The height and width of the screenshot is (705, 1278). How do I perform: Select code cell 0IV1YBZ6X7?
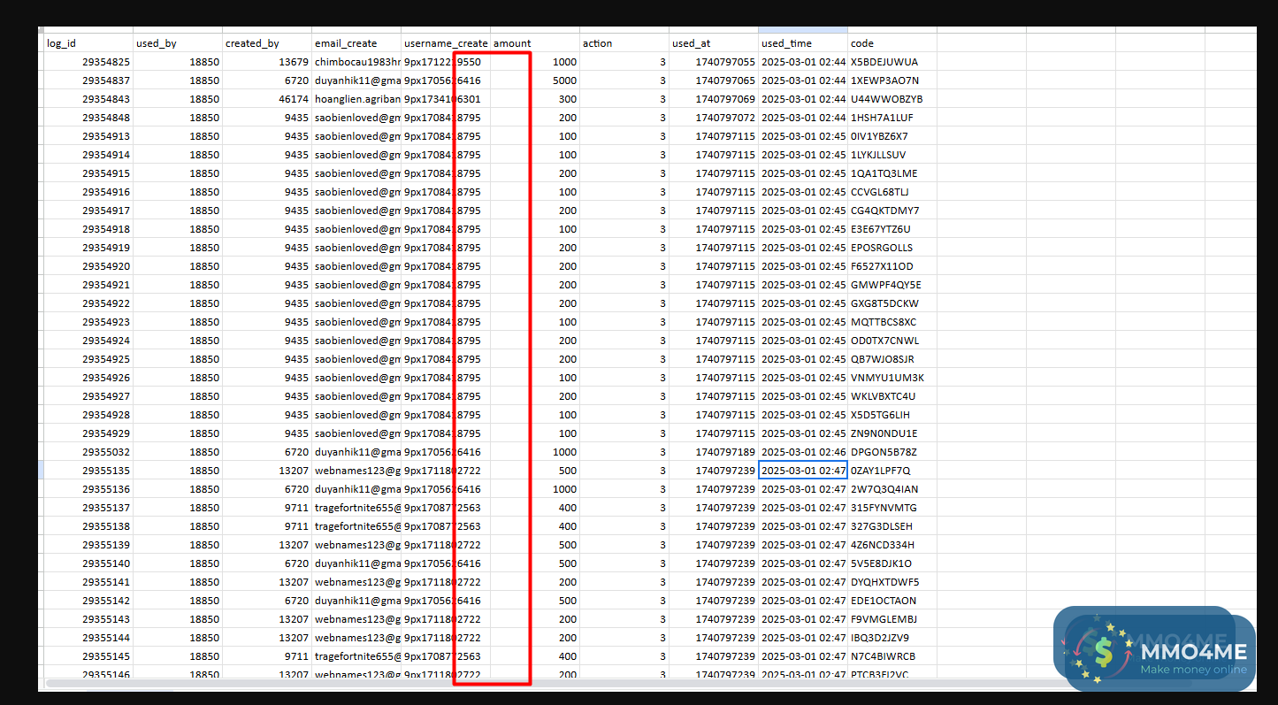(x=892, y=136)
